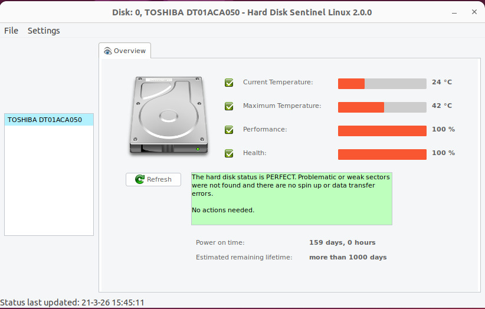Open the File menu
The height and width of the screenshot is (309, 485).
point(11,31)
